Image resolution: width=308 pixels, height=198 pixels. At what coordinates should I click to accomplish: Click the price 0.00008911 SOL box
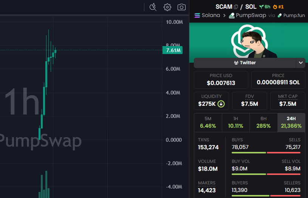[x=278, y=80]
